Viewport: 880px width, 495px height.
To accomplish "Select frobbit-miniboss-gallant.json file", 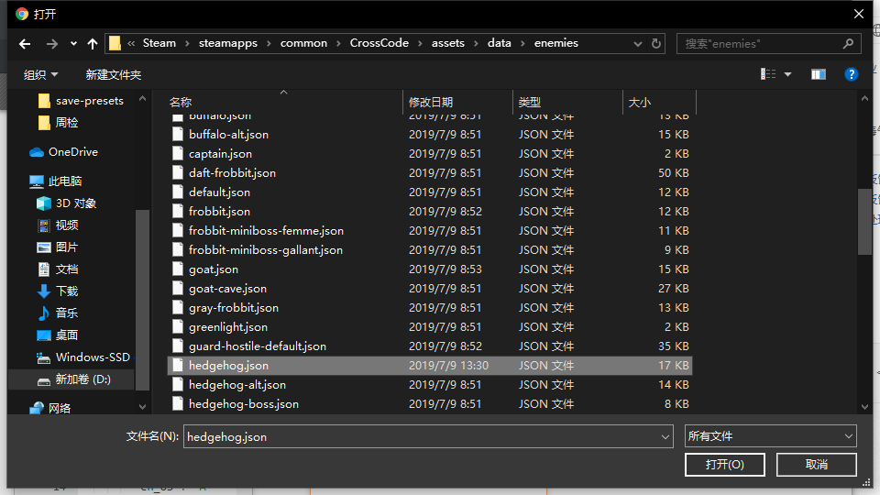I will 430,249.
